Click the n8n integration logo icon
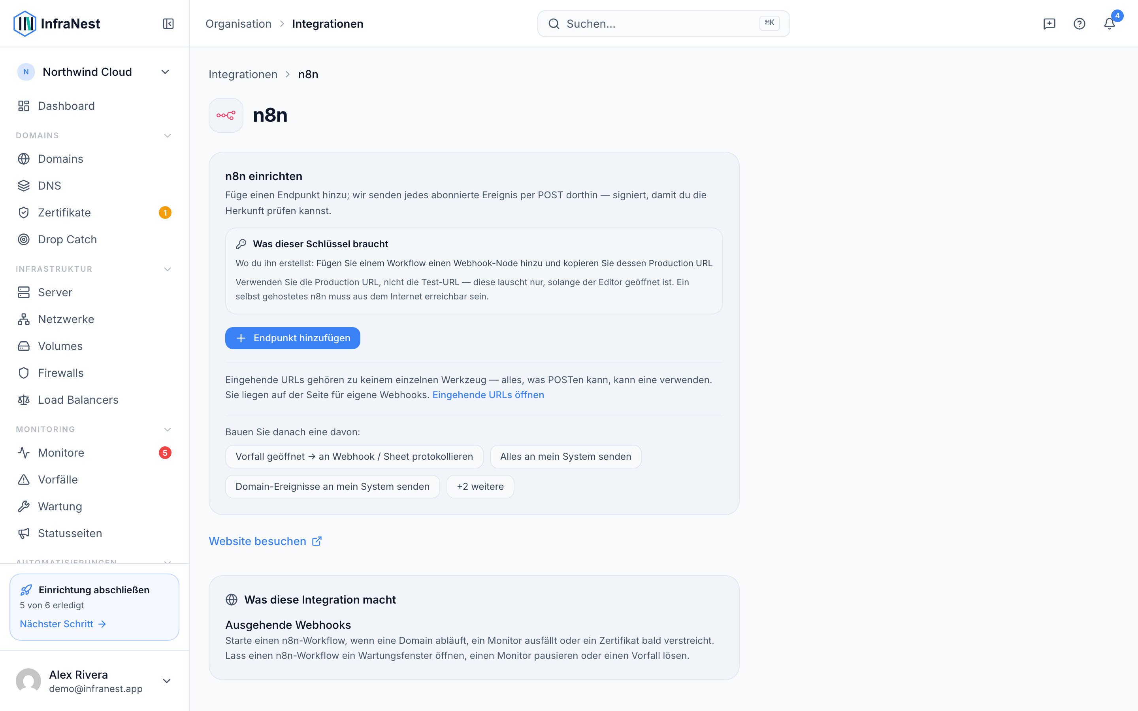Screen dimensions: 1138x711 tap(226, 115)
